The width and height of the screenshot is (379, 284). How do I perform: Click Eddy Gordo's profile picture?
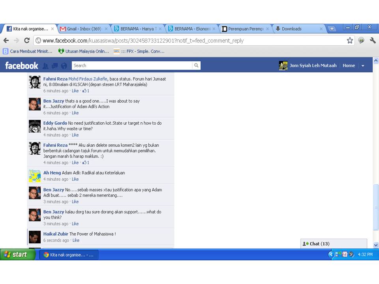tap(35, 126)
